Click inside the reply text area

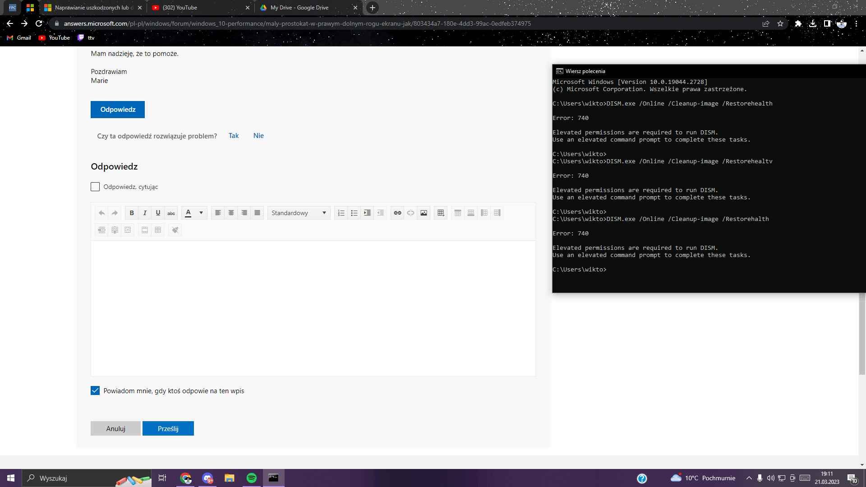(x=313, y=308)
